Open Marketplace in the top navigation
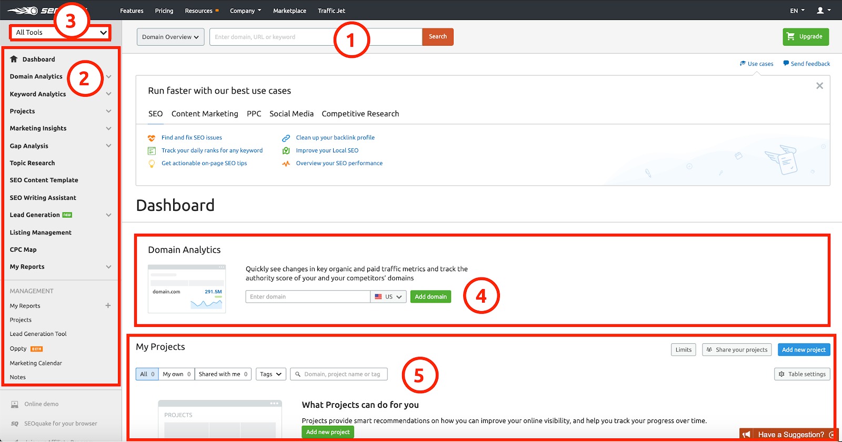Image resolution: width=842 pixels, height=442 pixels. pyautogui.click(x=289, y=11)
